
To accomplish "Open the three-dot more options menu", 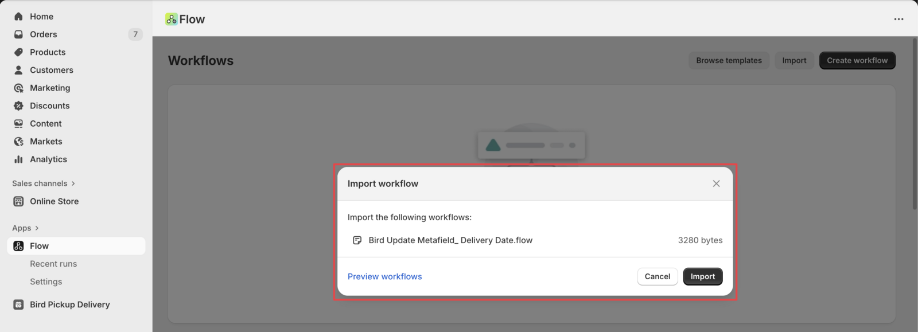I will [x=898, y=19].
